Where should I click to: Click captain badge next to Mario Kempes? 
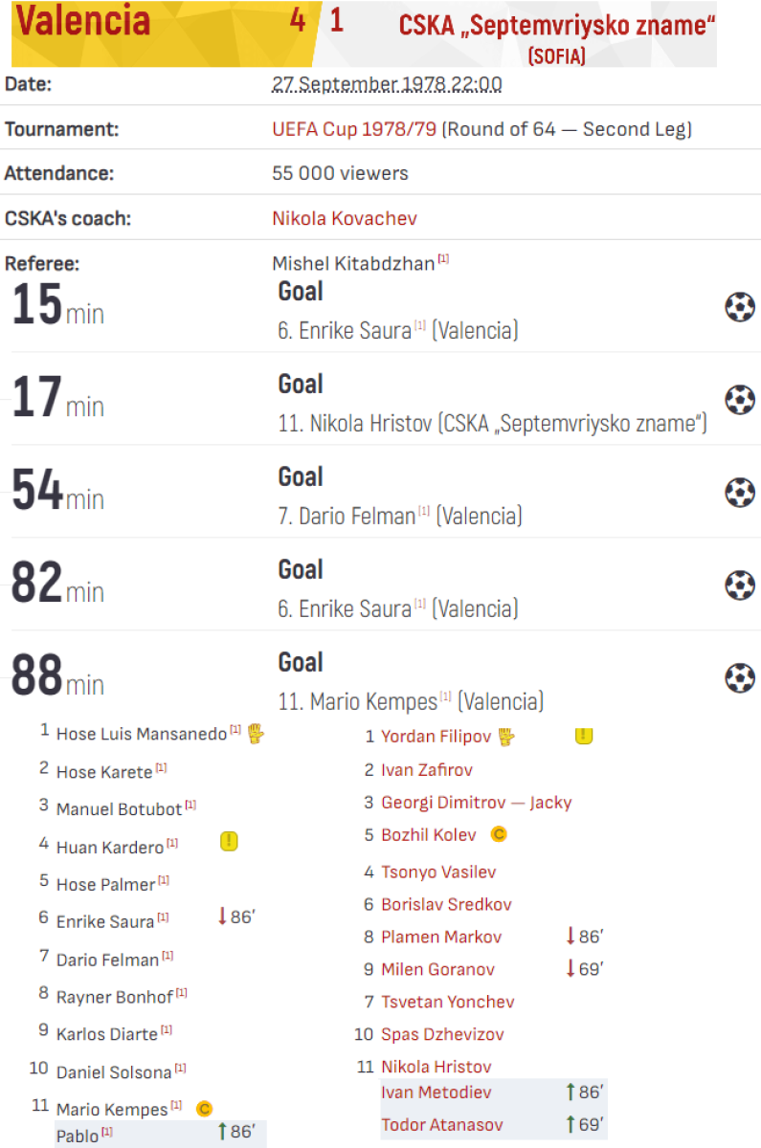204,1109
